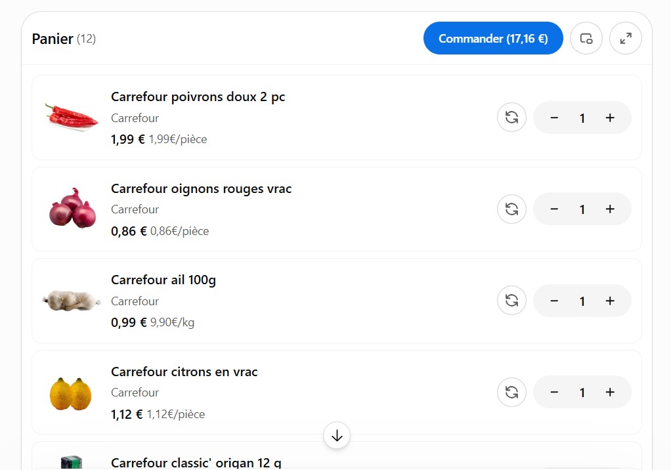Reduce citrons en vrac quantity
The height and width of the screenshot is (470, 671).
(554, 392)
